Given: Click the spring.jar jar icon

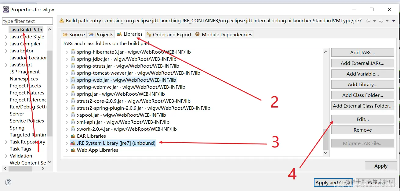Looking at the screenshot, I should [73, 94].
